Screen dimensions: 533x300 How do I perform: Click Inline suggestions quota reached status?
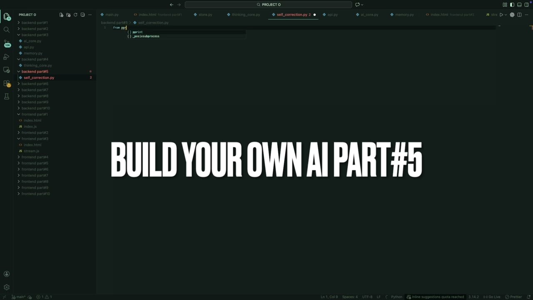[x=435, y=297]
